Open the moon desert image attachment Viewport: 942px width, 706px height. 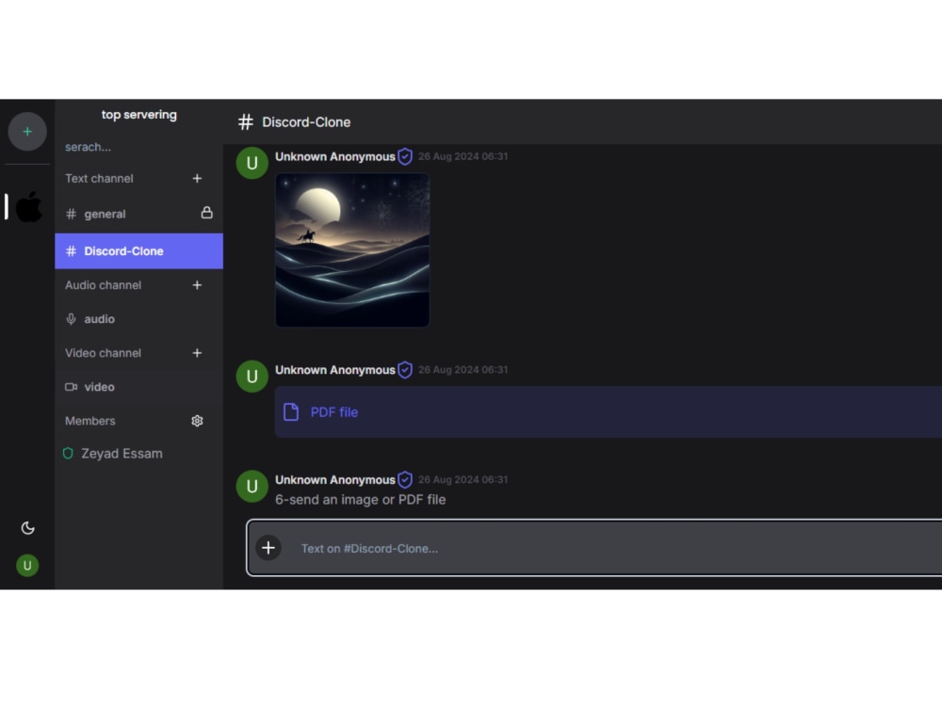[352, 249]
